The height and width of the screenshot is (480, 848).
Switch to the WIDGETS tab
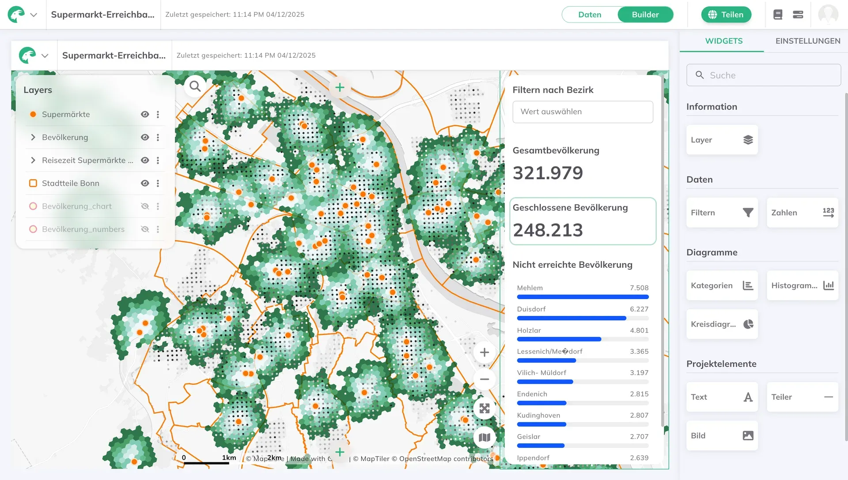click(723, 41)
